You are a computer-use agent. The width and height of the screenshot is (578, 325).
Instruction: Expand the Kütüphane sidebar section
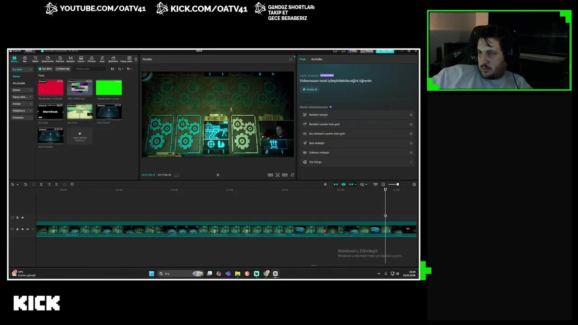click(x=22, y=111)
